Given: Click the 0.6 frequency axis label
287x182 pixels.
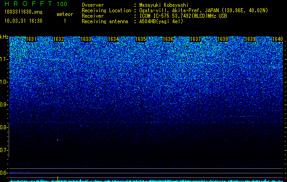Looking at the screenshot, I should coord(4,173).
